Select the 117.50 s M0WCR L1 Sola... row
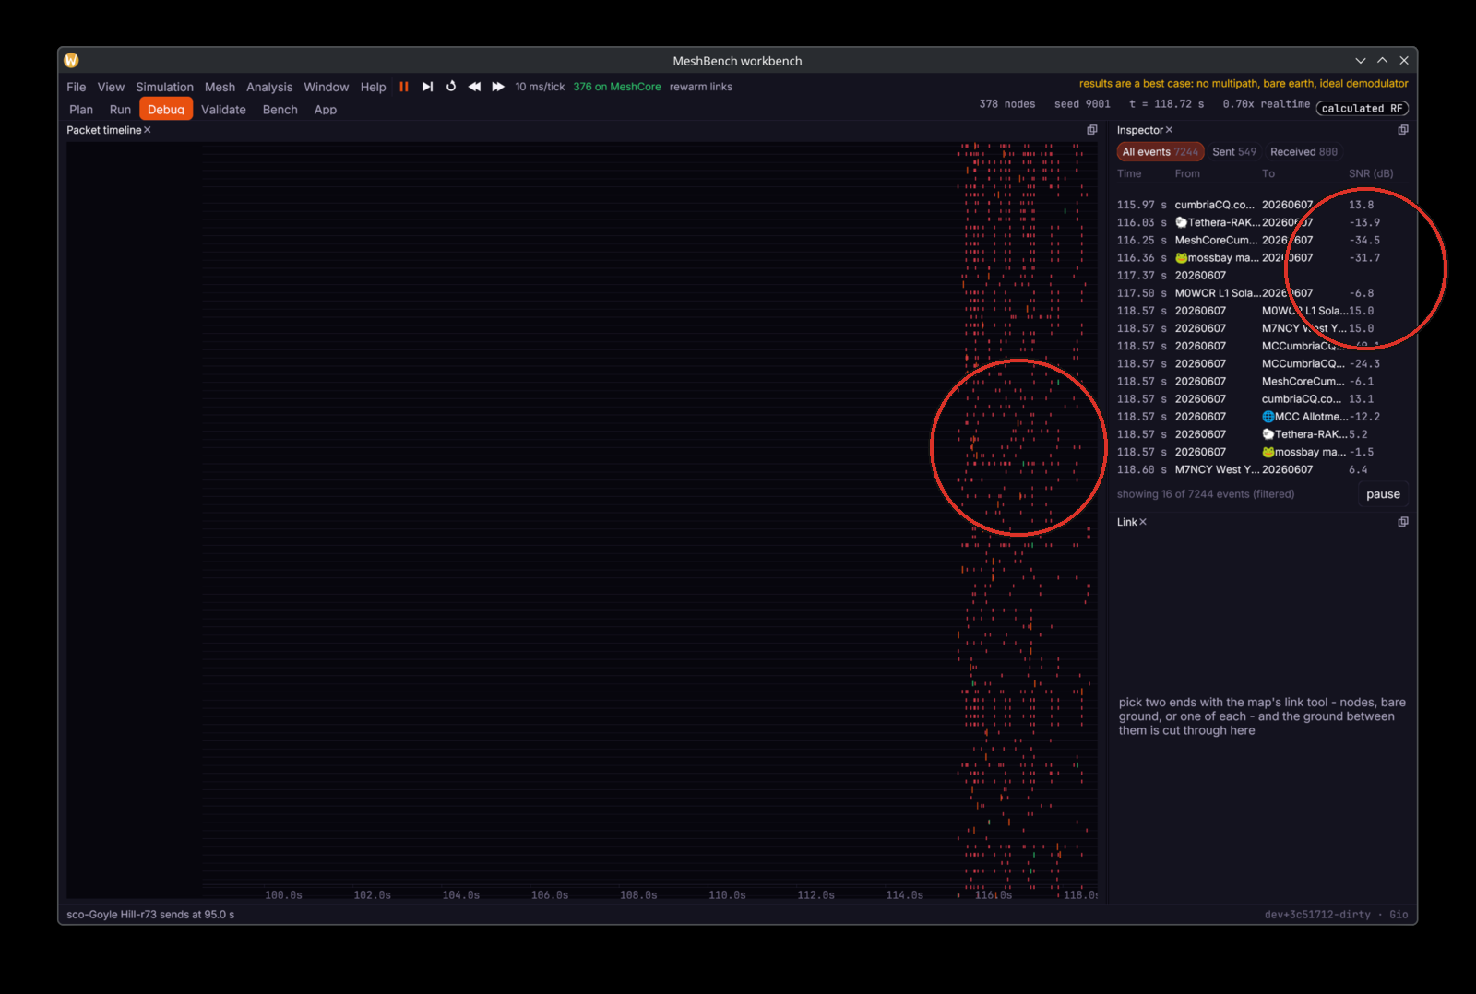 point(1262,293)
